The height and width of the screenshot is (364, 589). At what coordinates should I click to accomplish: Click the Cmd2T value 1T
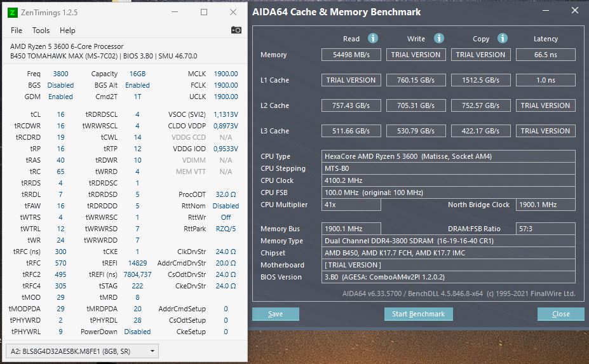click(137, 97)
